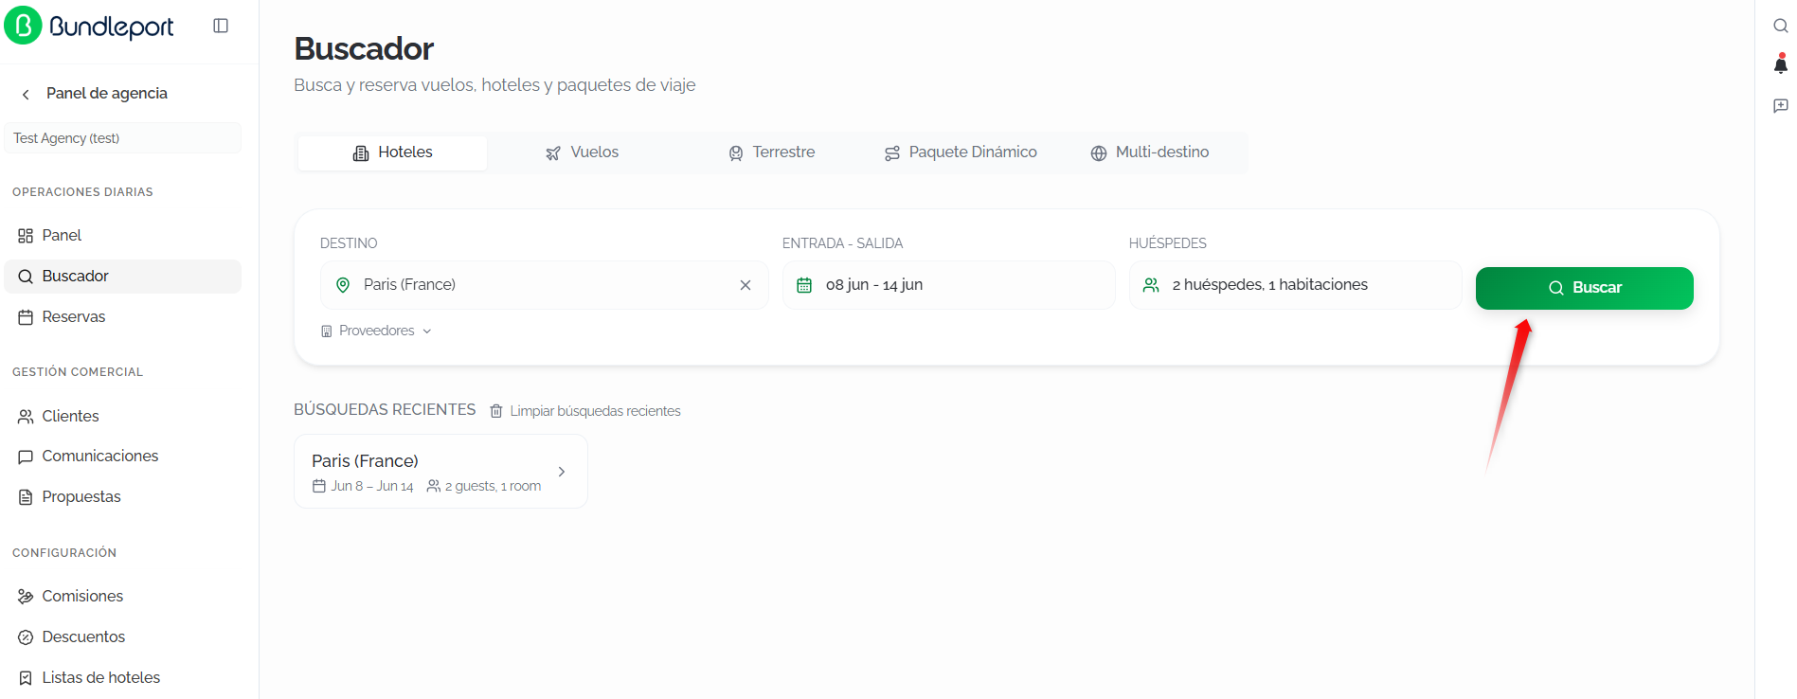Open Comisiones in the sidebar
The height and width of the screenshot is (699, 1797).
pos(122,597)
